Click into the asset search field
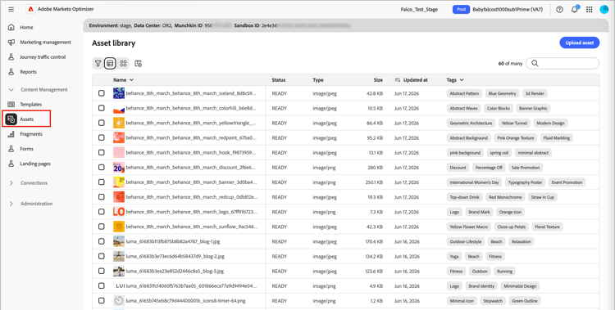 click(x=563, y=63)
